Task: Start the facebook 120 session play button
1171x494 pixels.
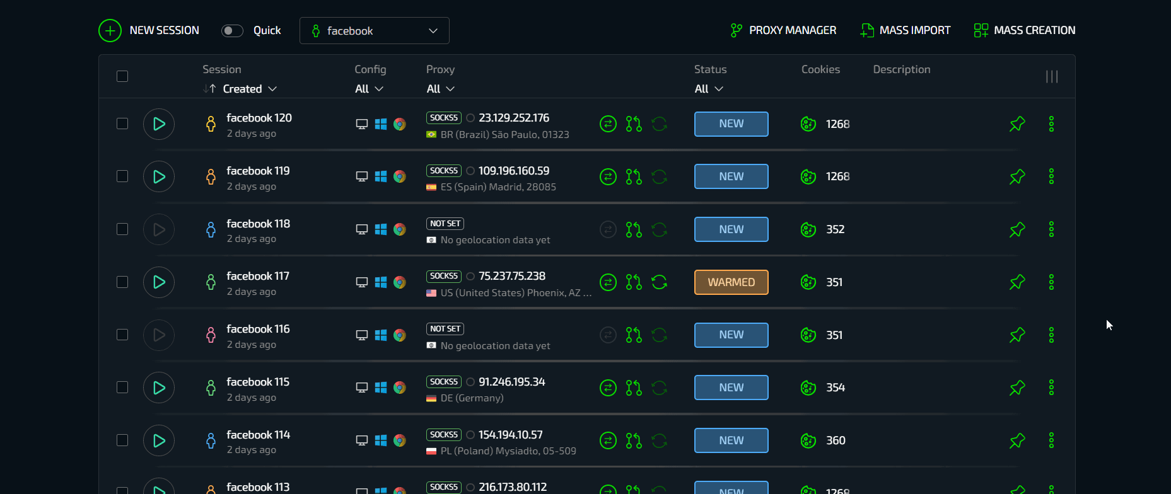Action: (159, 124)
